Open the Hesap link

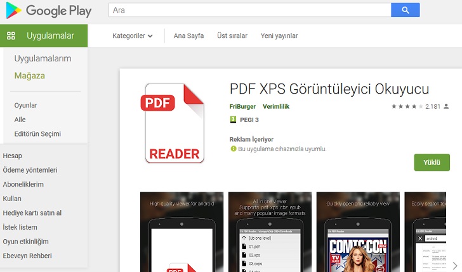[13, 156]
